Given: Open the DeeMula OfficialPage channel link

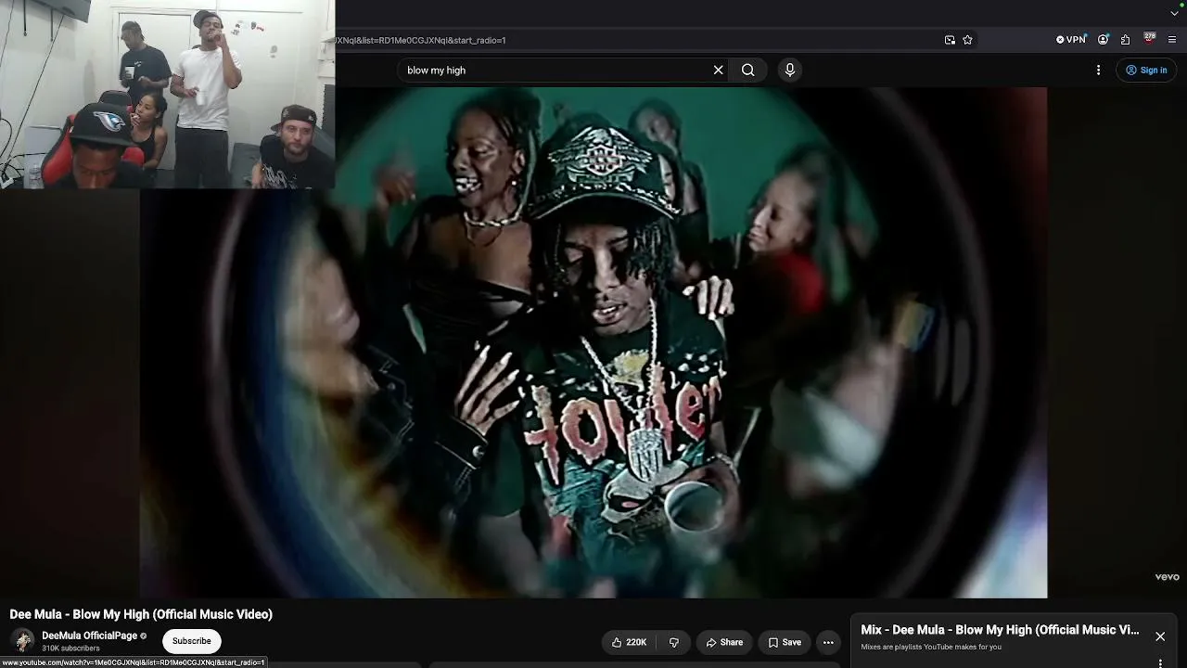Looking at the screenshot, I should [89, 636].
